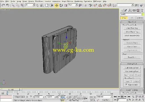The height and width of the screenshot is (102, 145).
Task: Toggle the Window/Crossing selection icon
Action: [x=52, y=5]
